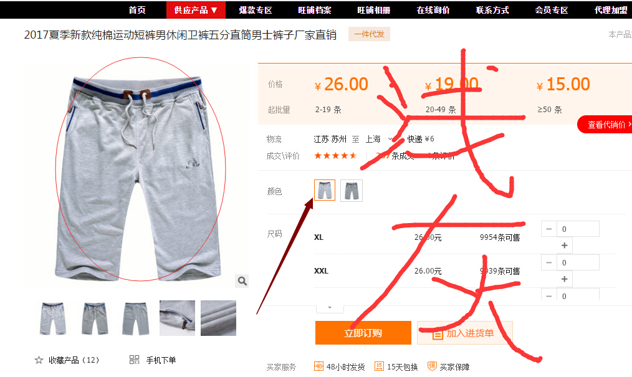Increase XXL quantity with plus button
This screenshot has height=377, width=632.
(564, 279)
